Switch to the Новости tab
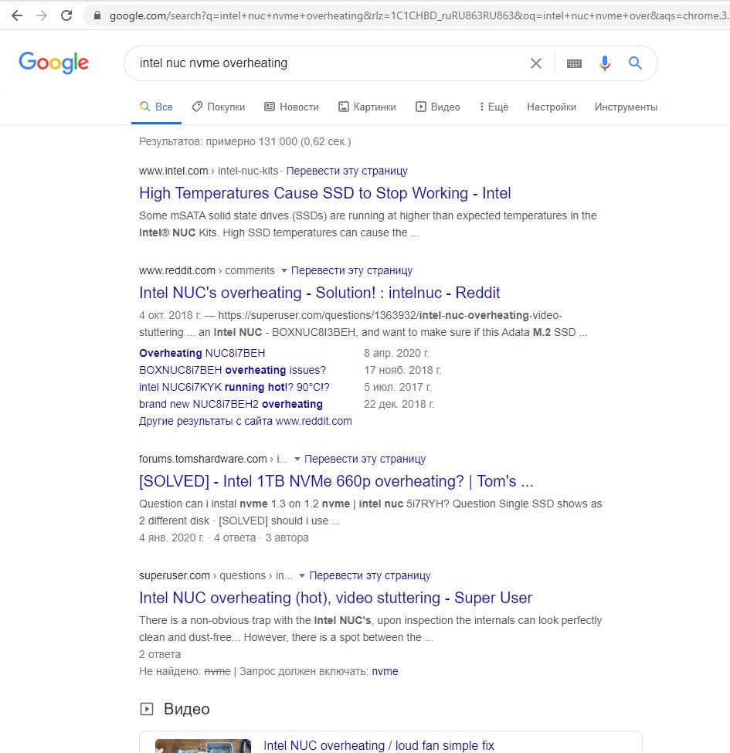The height and width of the screenshot is (753, 730). [x=291, y=107]
